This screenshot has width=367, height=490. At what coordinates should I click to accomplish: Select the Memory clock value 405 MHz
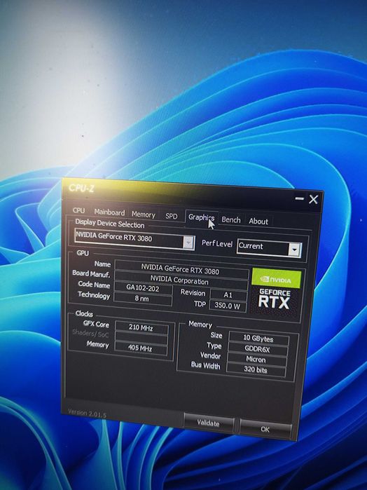141,348
